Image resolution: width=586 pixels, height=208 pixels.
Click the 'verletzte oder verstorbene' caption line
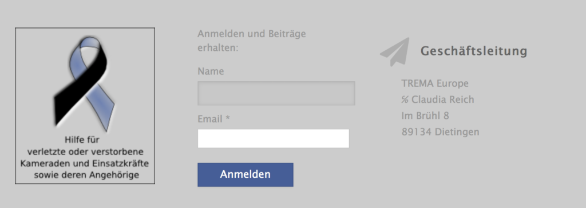86,152
